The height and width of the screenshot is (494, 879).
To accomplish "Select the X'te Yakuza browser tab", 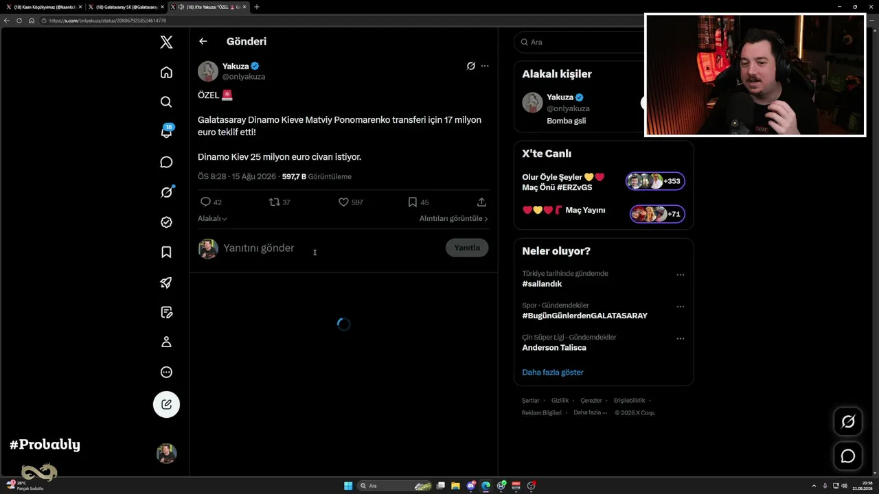I will [x=209, y=7].
